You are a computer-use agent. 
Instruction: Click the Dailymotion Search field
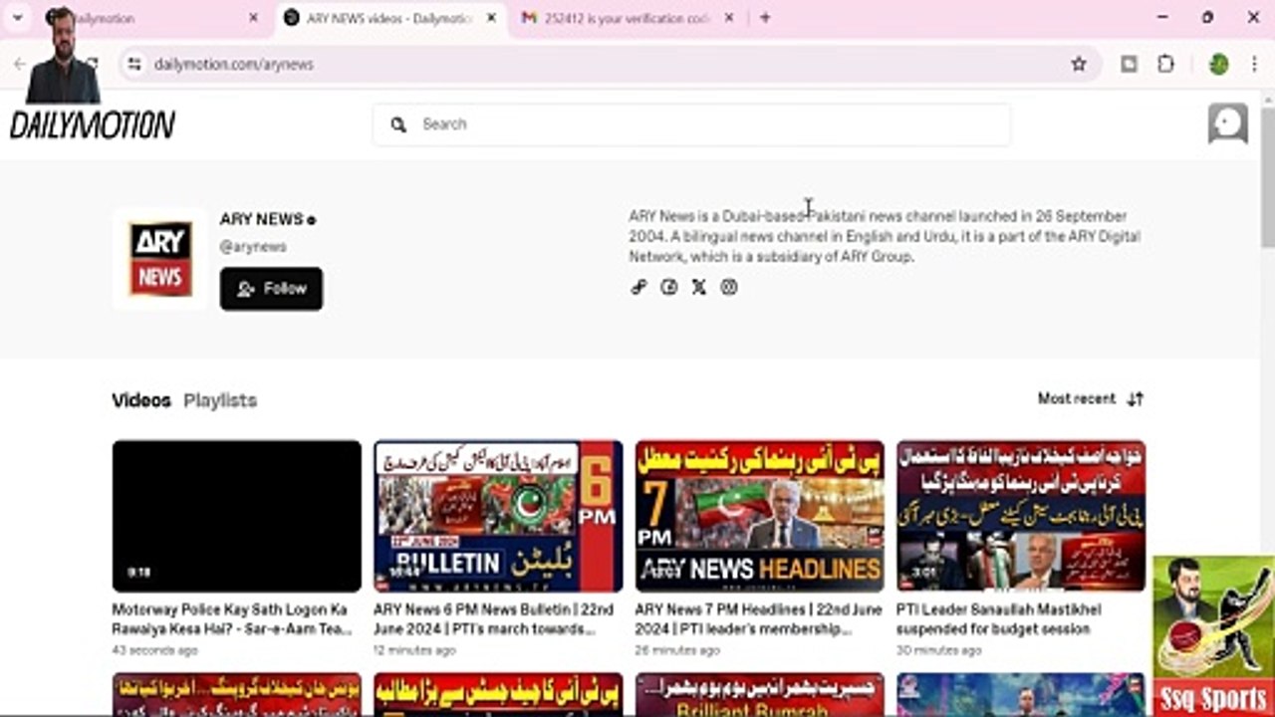(692, 124)
